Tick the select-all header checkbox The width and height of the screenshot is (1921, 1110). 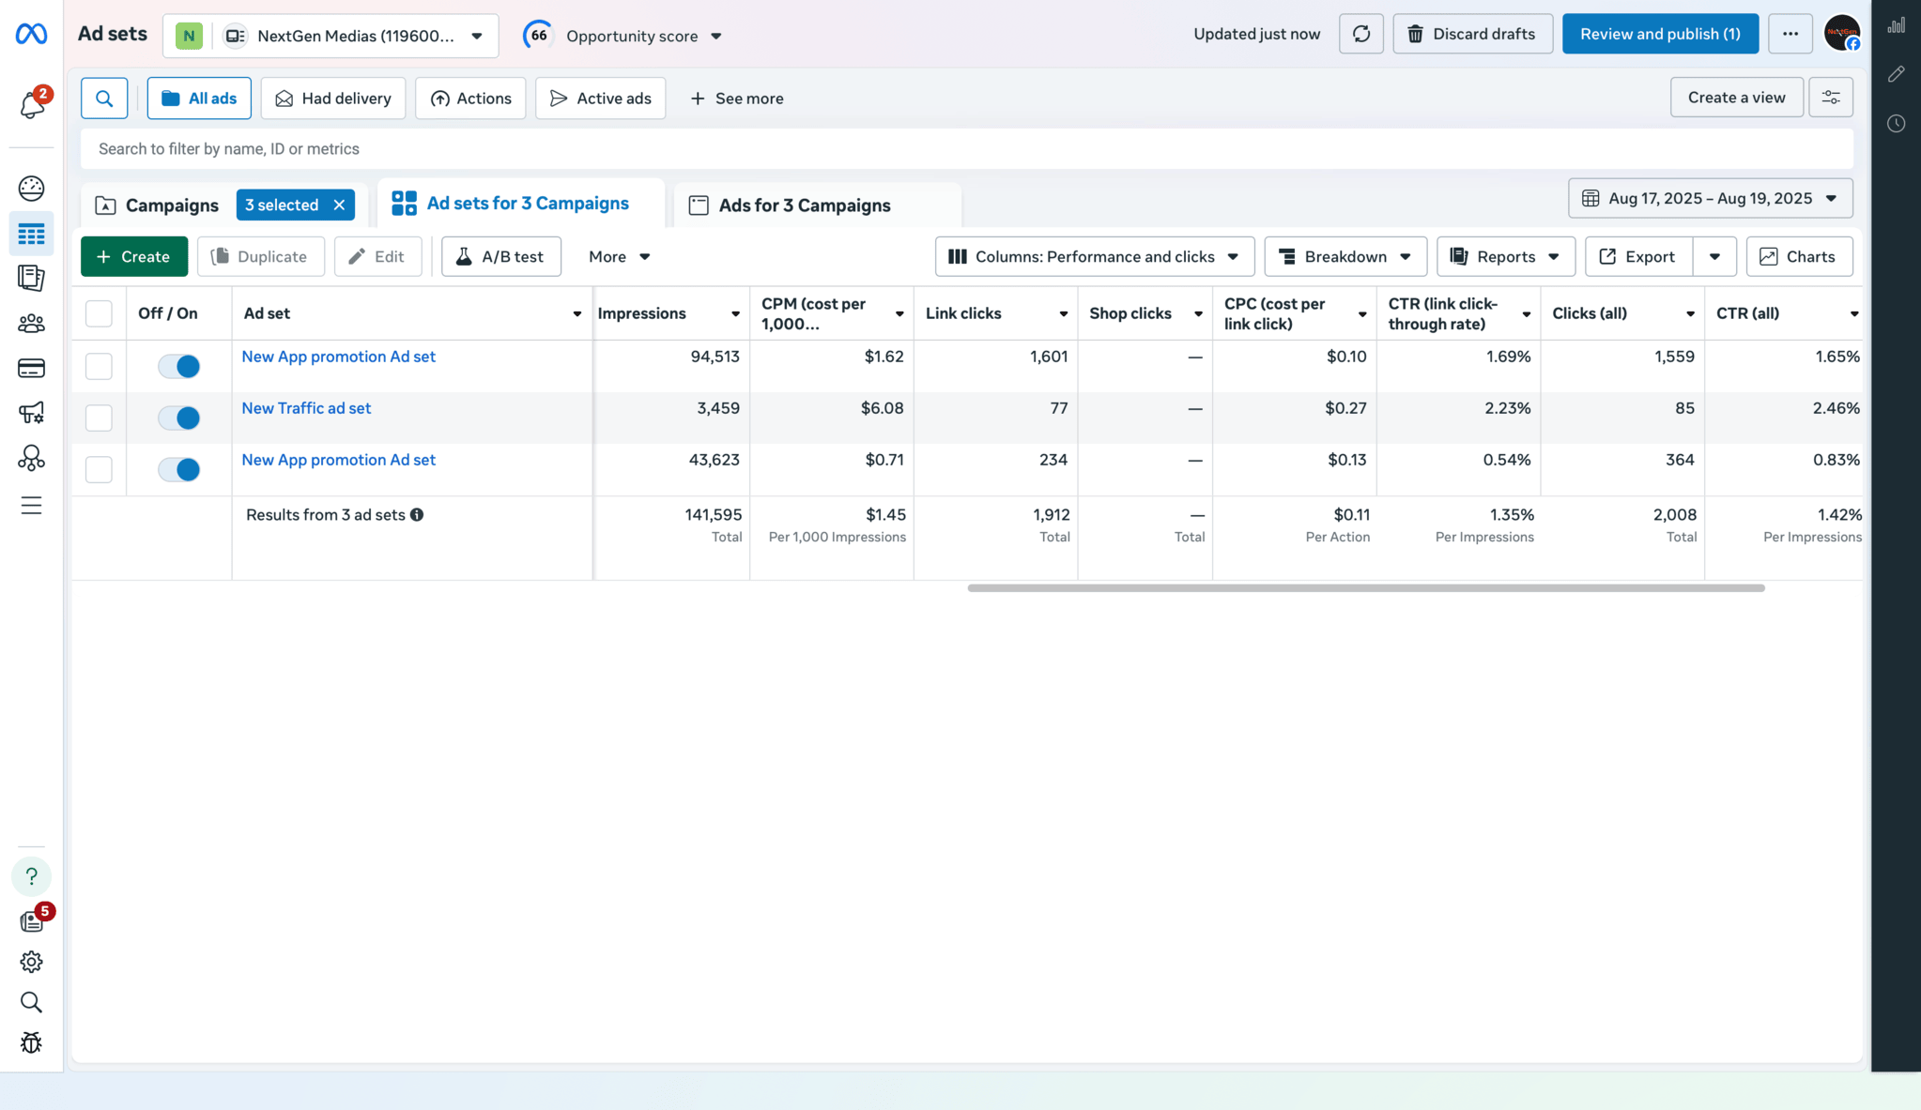99,313
